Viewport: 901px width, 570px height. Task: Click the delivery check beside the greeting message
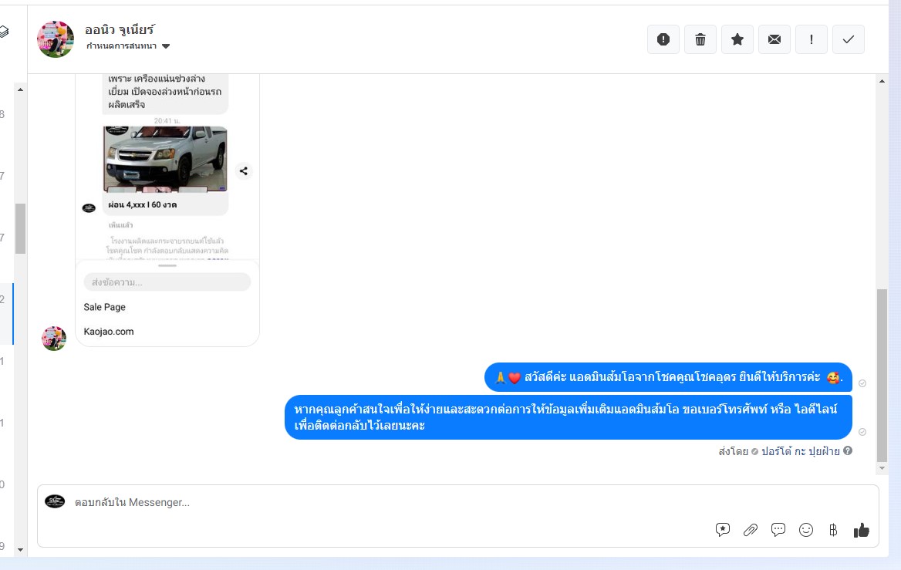click(x=862, y=383)
